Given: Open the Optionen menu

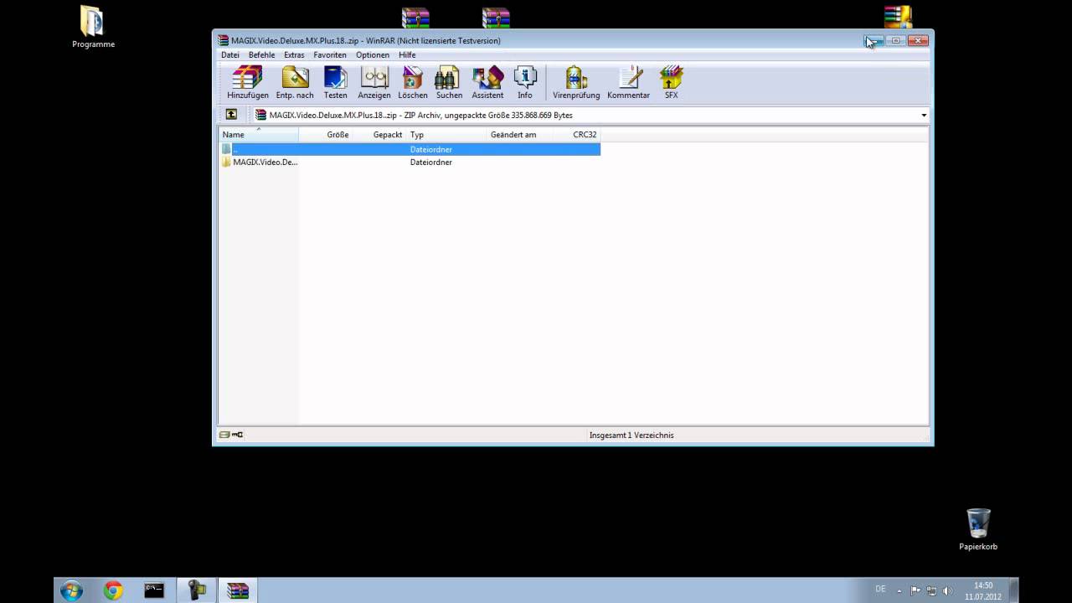Looking at the screenshot, I should pos(373,54).
